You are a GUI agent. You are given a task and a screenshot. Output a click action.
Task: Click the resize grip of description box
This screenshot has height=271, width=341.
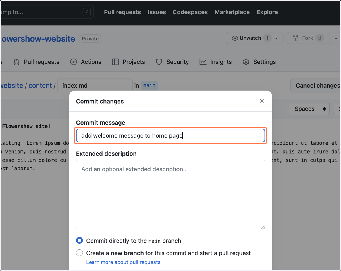(263, 227)
